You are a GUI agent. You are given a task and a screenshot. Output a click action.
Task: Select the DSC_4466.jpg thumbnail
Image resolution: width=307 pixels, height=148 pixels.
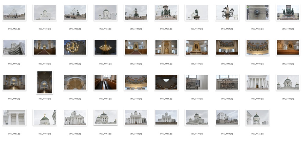tap(75, 118)
